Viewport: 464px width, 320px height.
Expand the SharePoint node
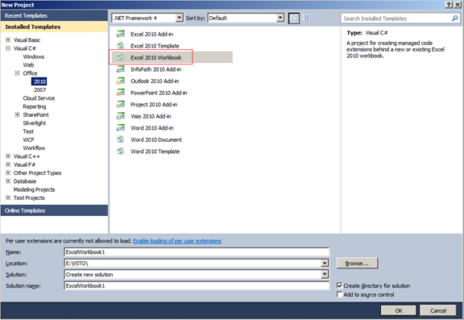pos(17,114)
